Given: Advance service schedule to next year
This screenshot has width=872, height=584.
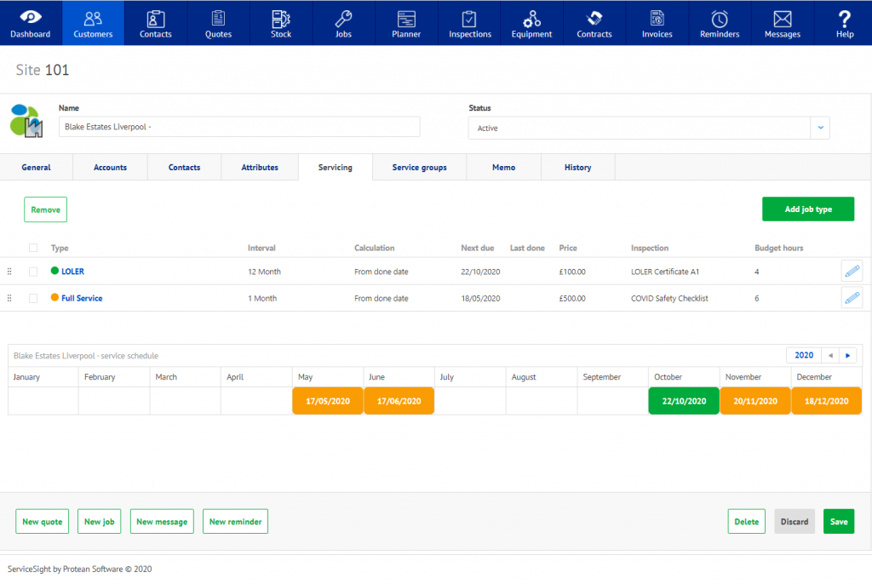Looking at the screenshot, I should (x=847, y=355).
